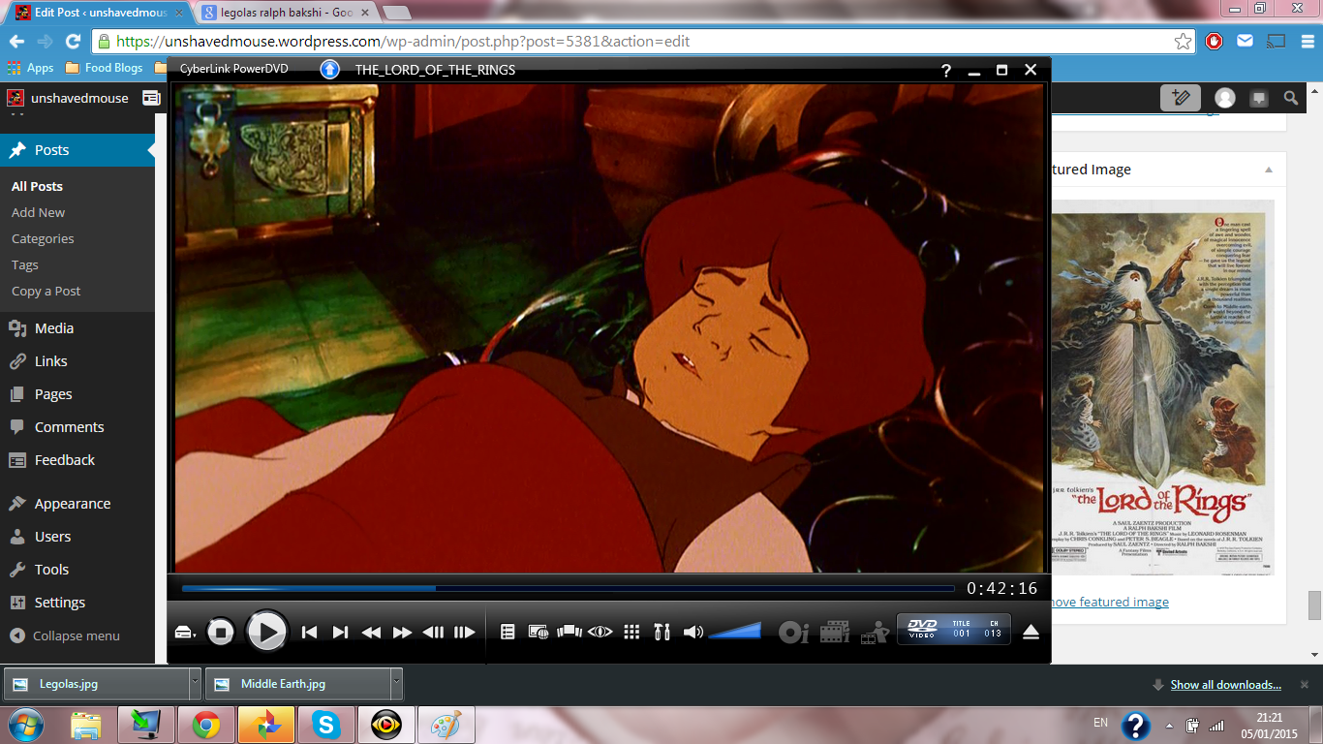The height and width of the screenshot is (744, 1323).
Task: Click the rewind icon in PowerDVD
Action: [371, 633]
